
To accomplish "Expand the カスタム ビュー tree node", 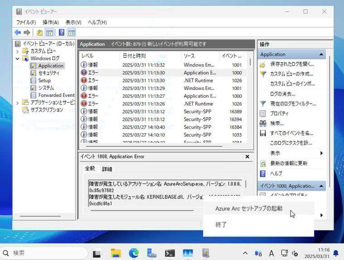I will click(18, 52).
